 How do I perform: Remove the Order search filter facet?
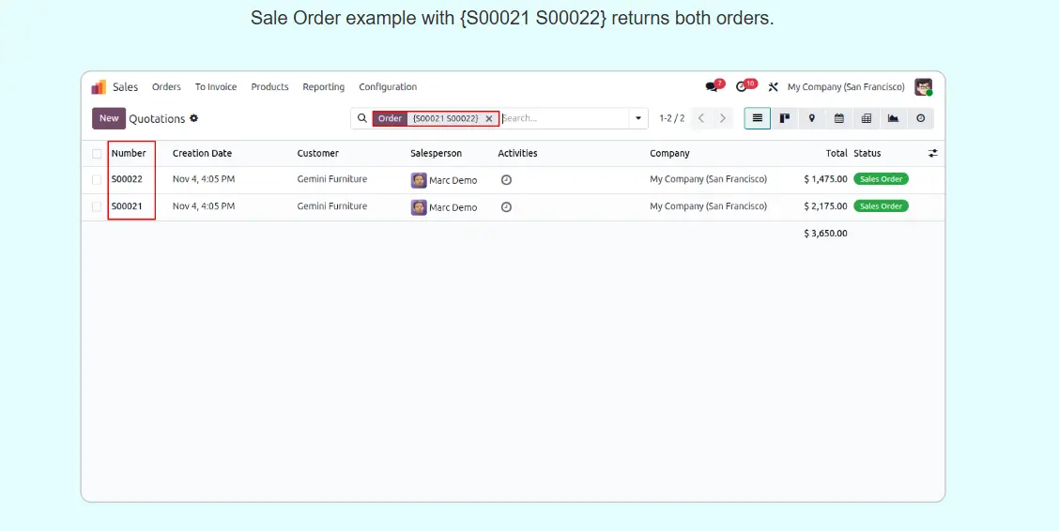coord(489,119)
